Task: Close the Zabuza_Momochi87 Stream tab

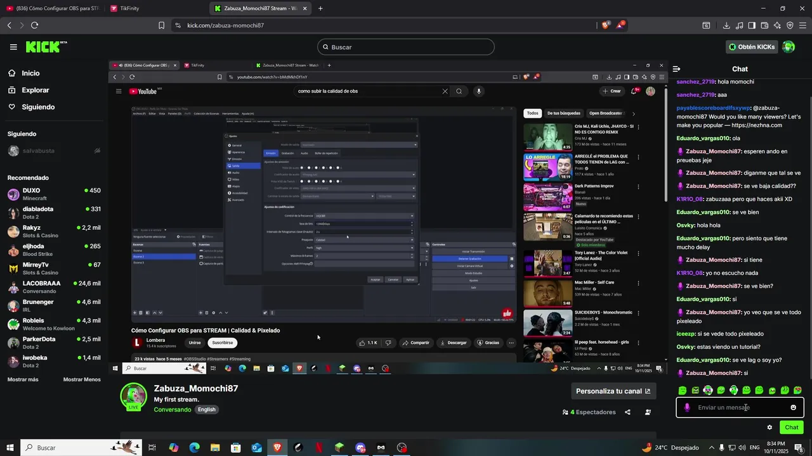Action: pos(305,8)
